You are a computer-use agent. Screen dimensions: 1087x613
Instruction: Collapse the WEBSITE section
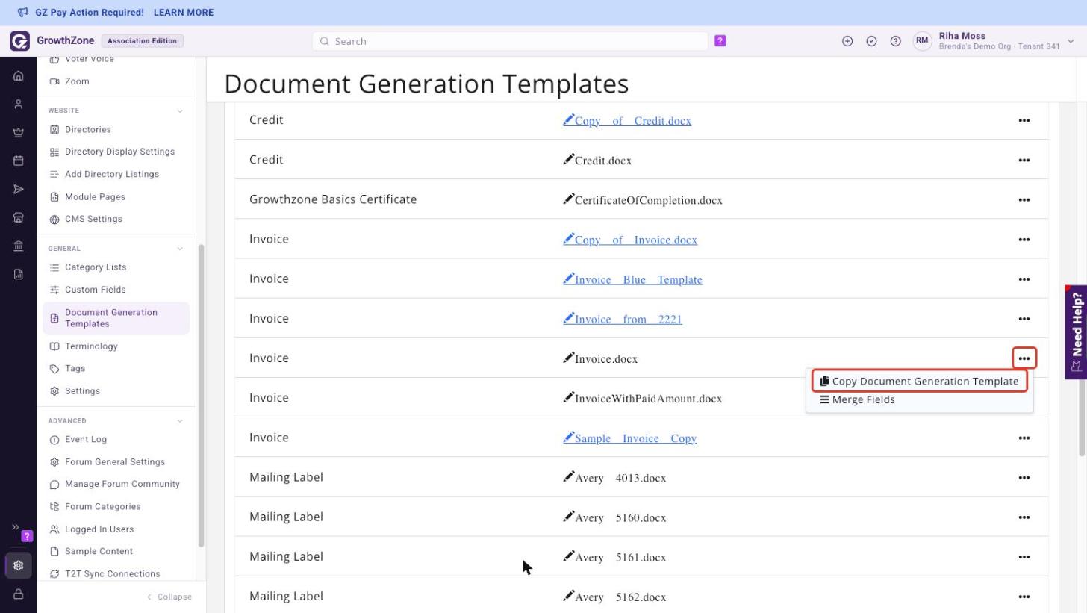tap(180, 111)
